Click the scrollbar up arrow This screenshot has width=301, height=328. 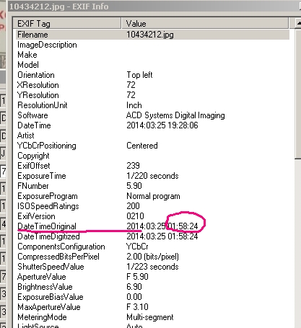tap(298, 23)
